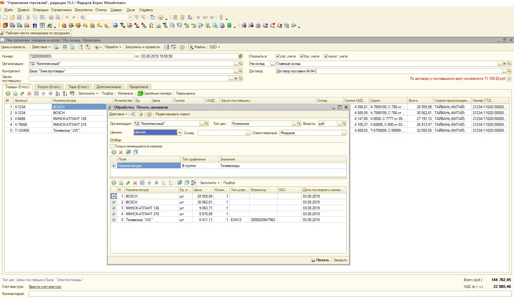
Task: Click the 'Ввести счет-фактуру' link
Action: (x=45, y=287)
